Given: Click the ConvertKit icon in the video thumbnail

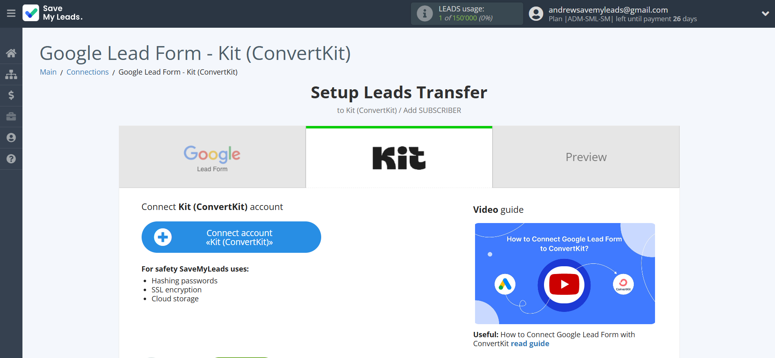Looking at the screenshot, I should point(623,284).
